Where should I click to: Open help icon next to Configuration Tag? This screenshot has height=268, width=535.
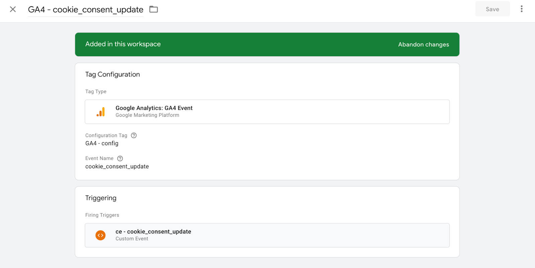(x=134, y=136)
